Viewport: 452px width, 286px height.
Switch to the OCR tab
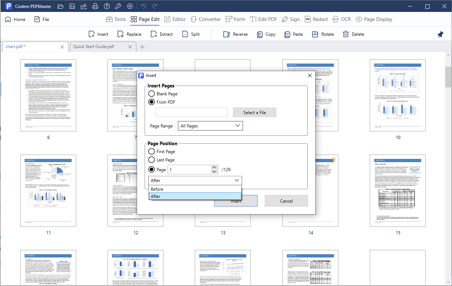pos(342,19)
